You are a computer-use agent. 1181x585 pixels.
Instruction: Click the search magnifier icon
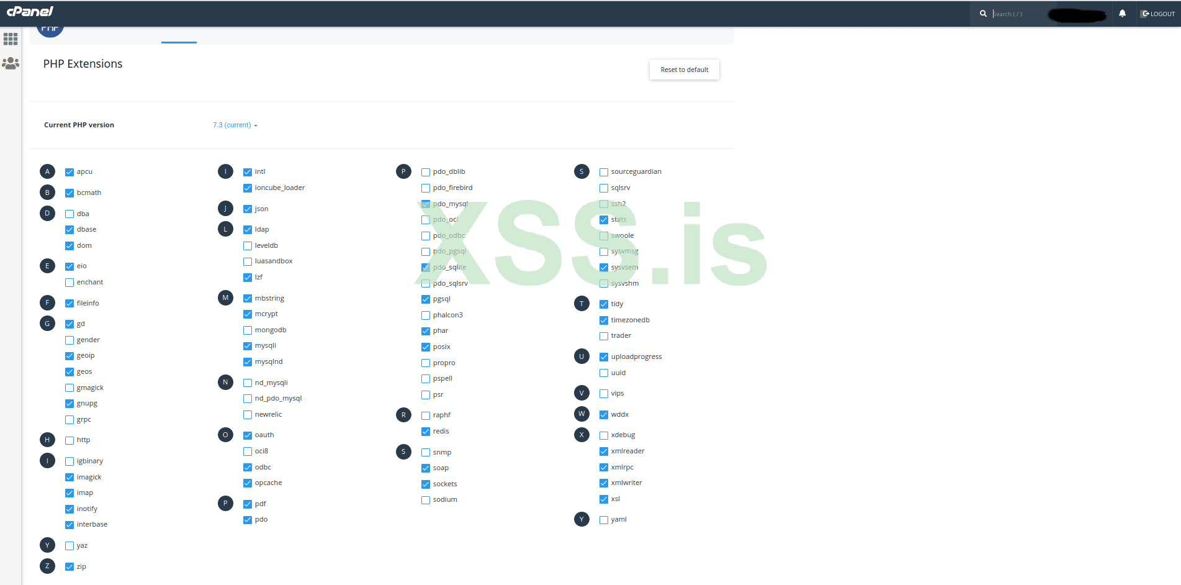point(983,14)
